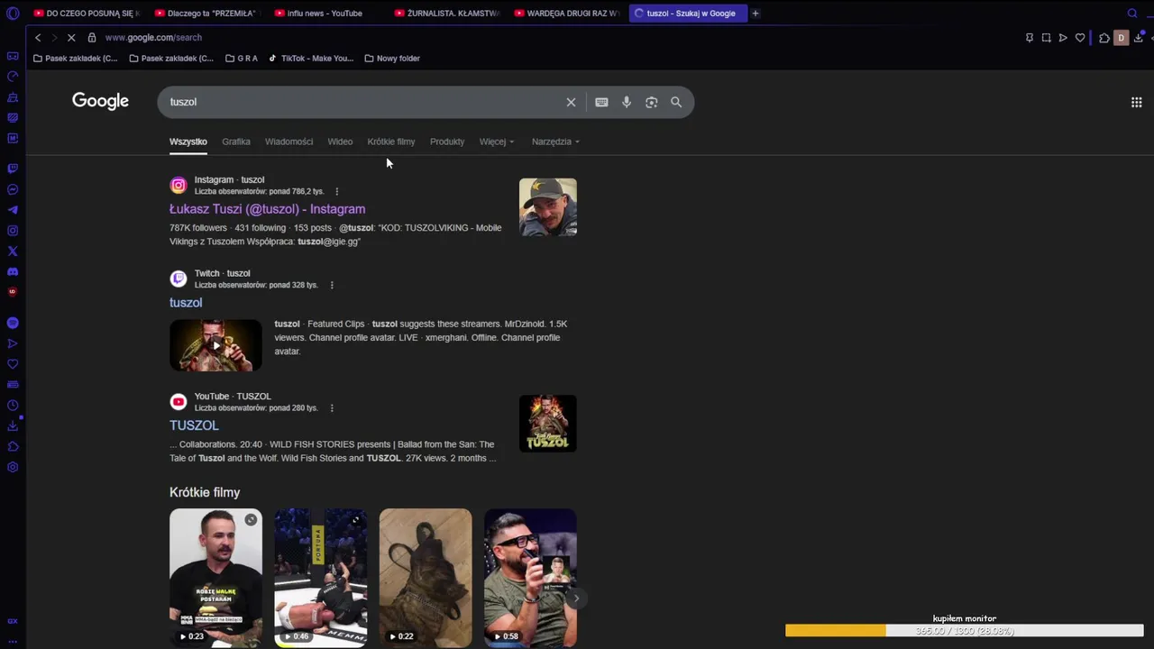Click the Google logo
The width and height of the screenshot is (1154, 649).
(100, 101)
